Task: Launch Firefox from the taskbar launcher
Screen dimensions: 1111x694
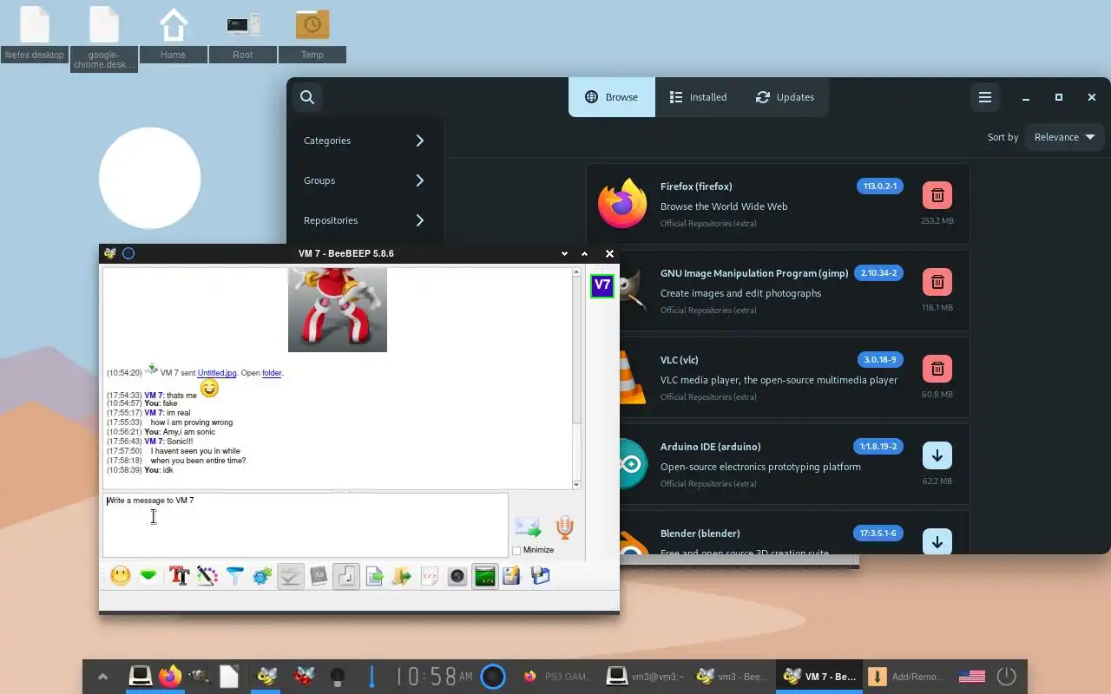Action: [x=170, y=676]
